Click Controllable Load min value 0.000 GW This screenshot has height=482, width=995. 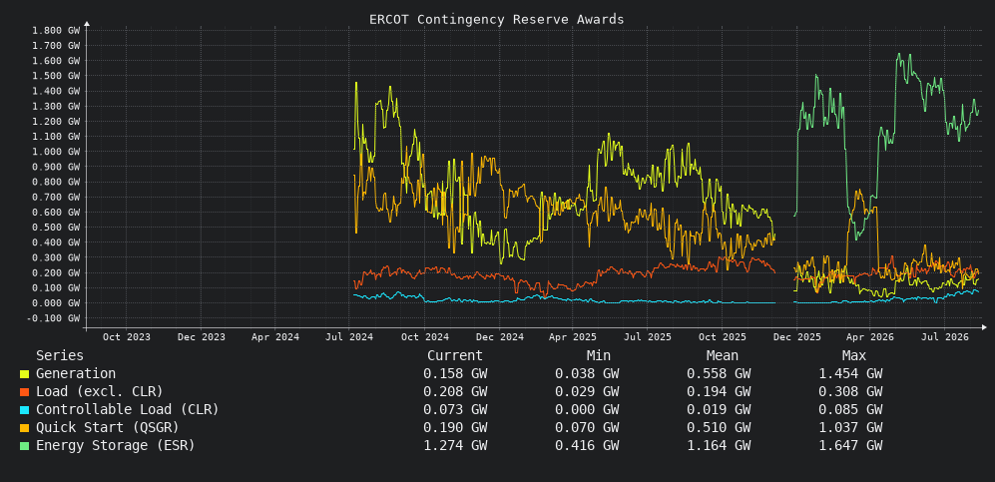(x=587, y=410)
